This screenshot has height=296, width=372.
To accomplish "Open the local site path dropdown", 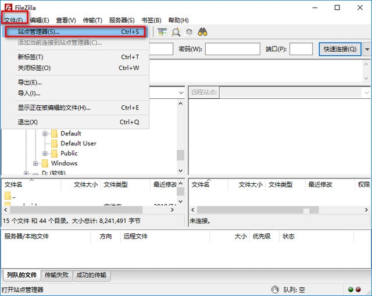I will 181,93.
